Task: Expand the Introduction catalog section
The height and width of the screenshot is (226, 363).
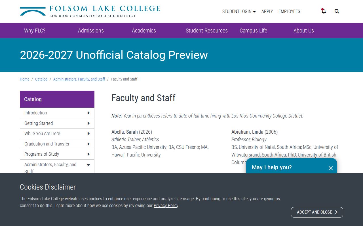Action: (88, 113)
